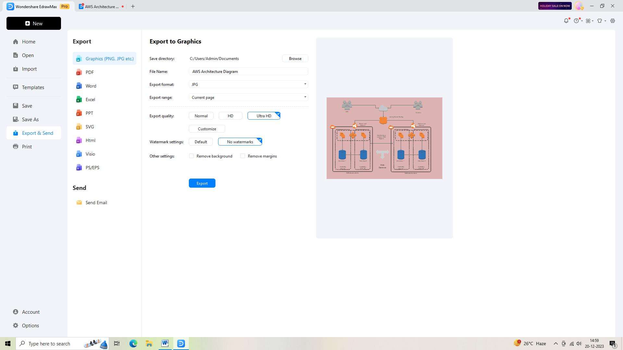623x350 pixels.
Task: Click Save in the sidebar
Action: pos(34,106)
